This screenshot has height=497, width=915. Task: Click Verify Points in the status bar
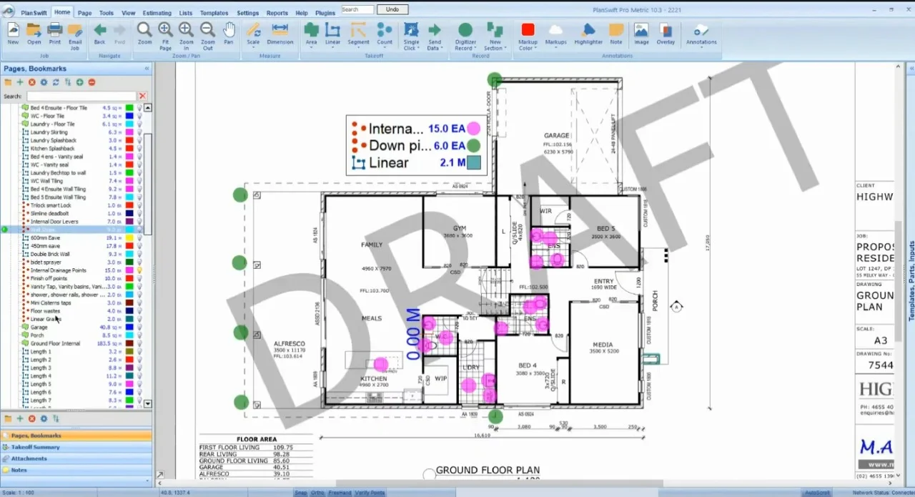370,493
